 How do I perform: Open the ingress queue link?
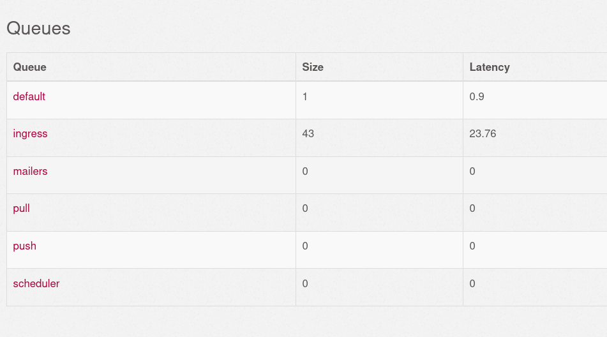(x=30, y=133)
